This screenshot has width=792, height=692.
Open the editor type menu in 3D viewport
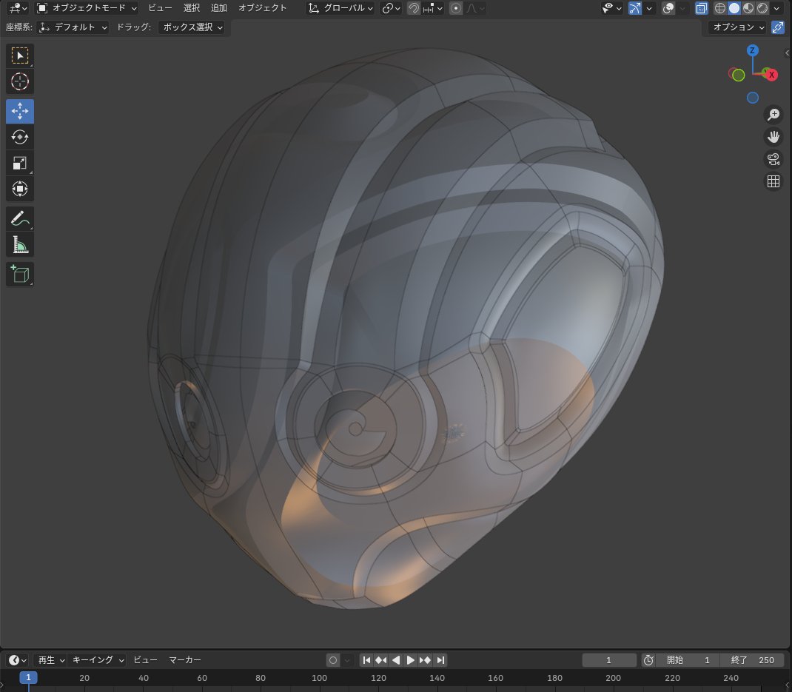coord(17,8)
